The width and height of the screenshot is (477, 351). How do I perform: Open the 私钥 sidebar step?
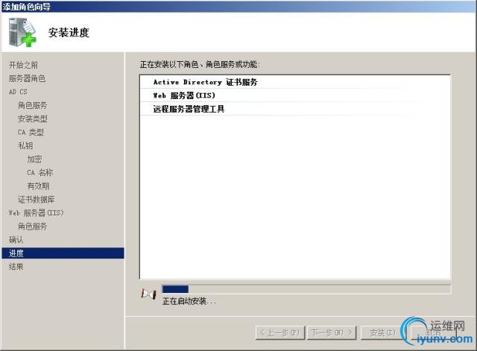pyautogui.click(x=25, y=145)
